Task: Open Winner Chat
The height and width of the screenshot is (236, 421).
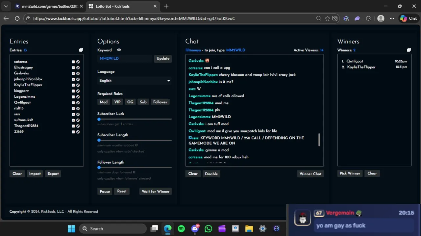Action: (x=310, y=174)
